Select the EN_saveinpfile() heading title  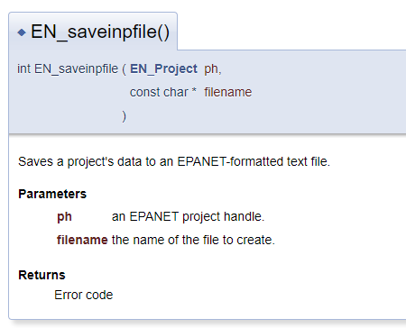point(100,32)
